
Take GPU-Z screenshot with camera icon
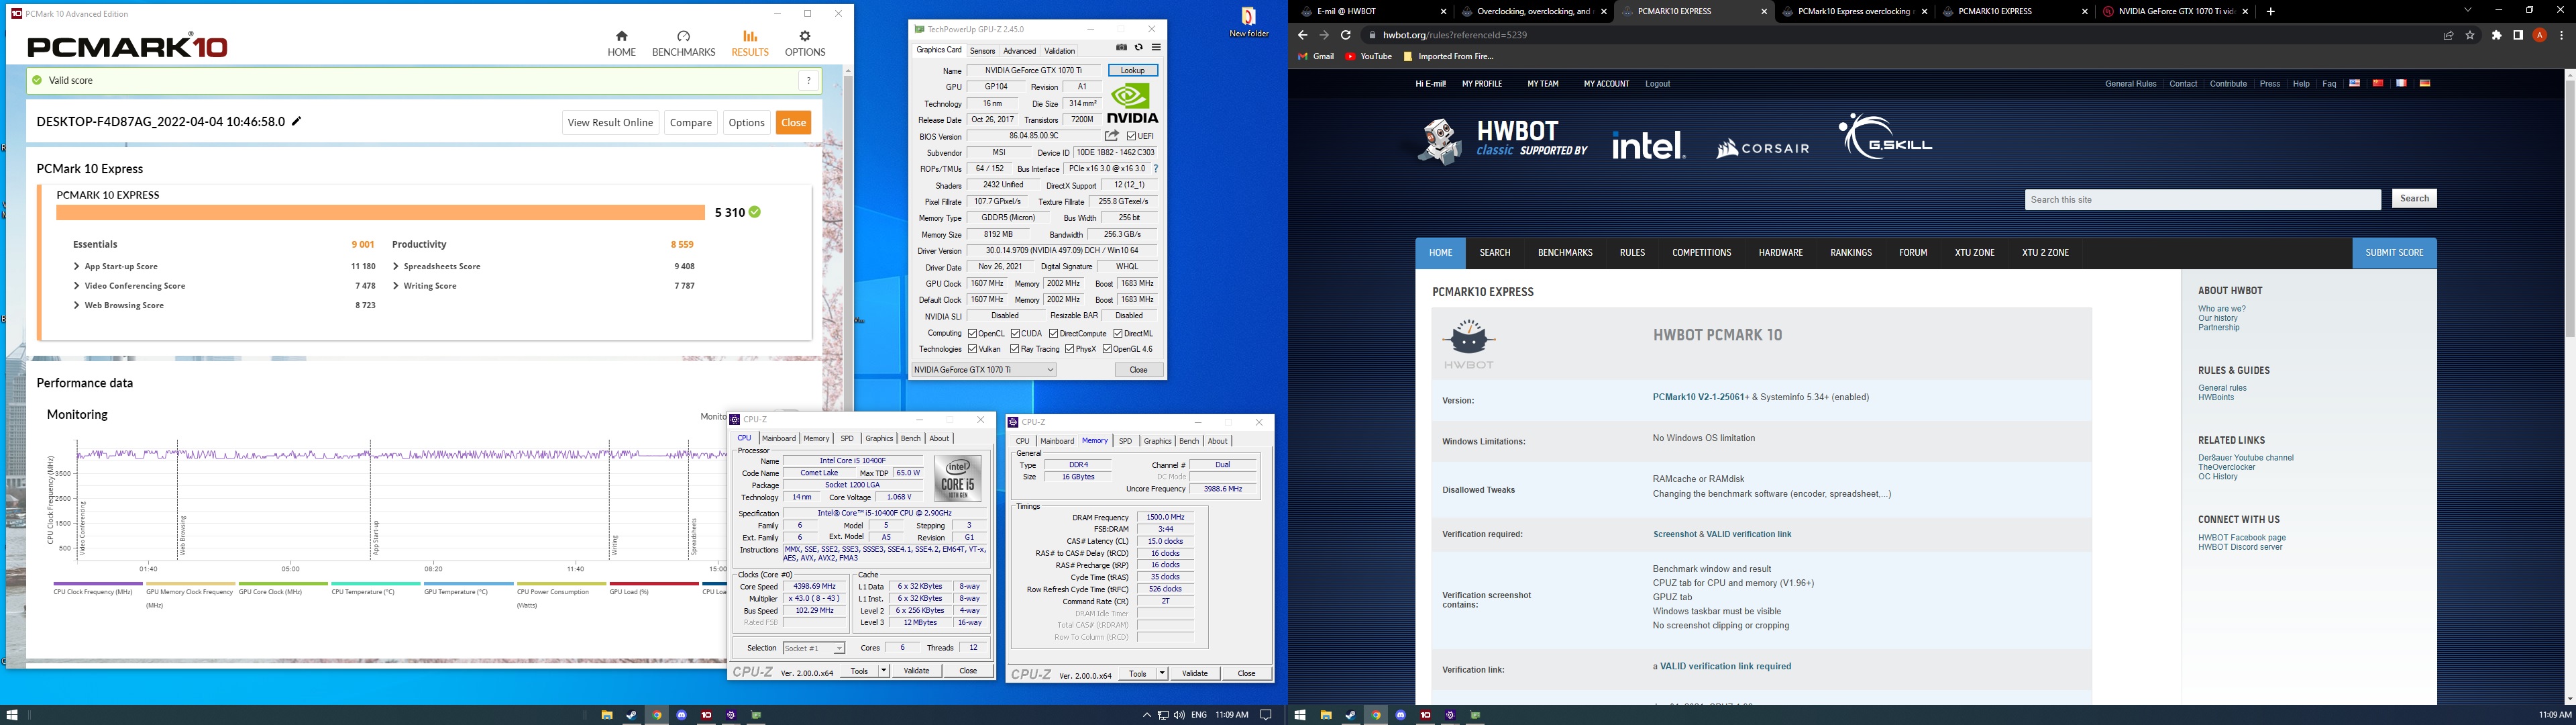click(1121, 48)
